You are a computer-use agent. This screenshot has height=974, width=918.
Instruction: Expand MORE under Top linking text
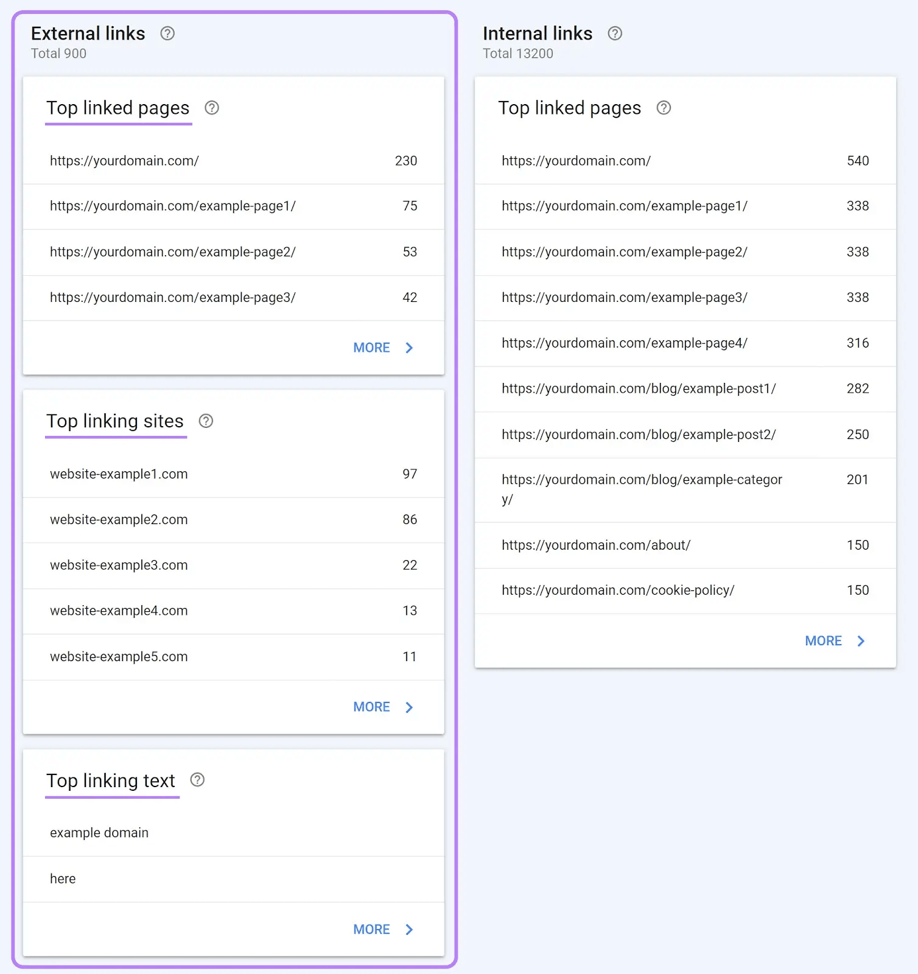[x=383, y=930]
